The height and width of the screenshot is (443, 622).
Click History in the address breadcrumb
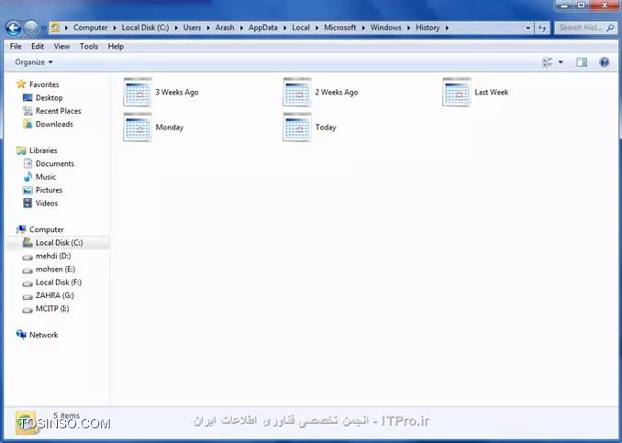tap(428, 28)
